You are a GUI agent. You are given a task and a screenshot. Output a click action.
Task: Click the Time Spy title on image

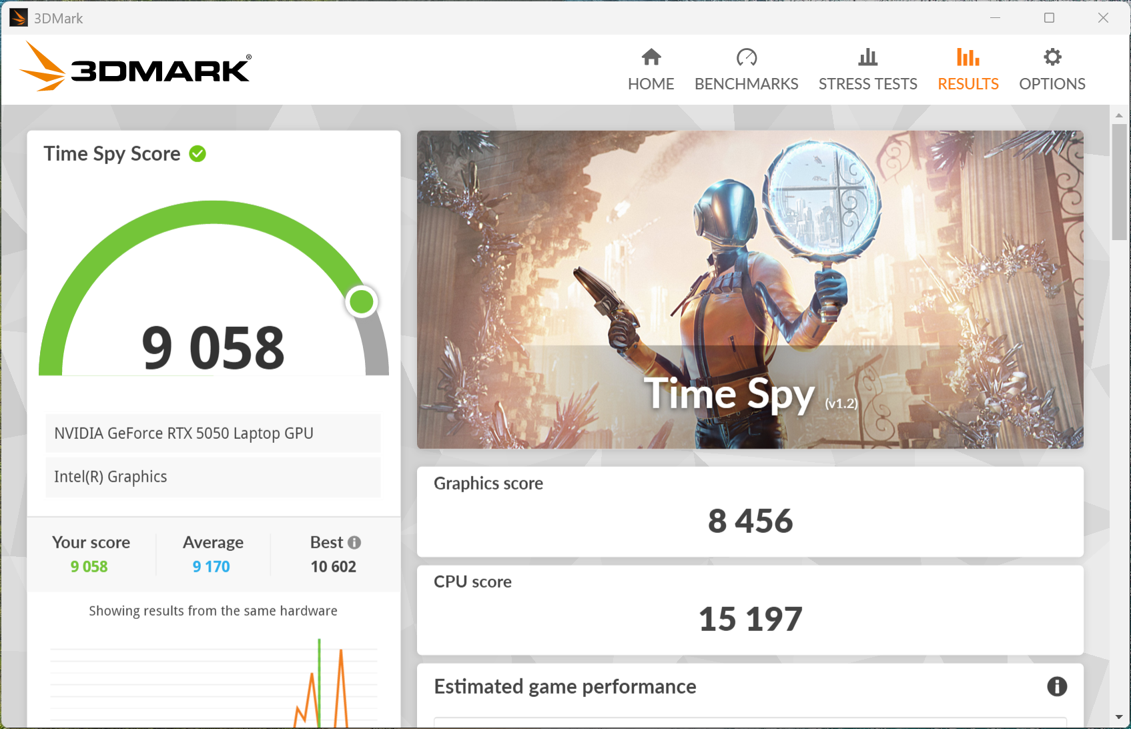729,394
